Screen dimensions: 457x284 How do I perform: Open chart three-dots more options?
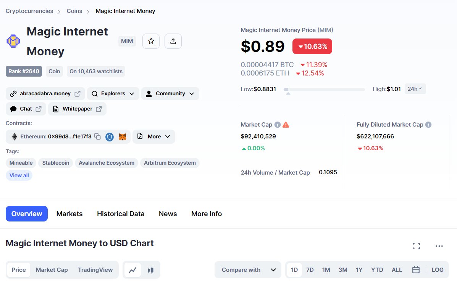click(439, 246)
